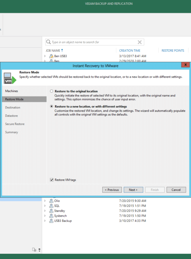Click the Previous button
The image size is (191, 259).
tap(112, 190)
